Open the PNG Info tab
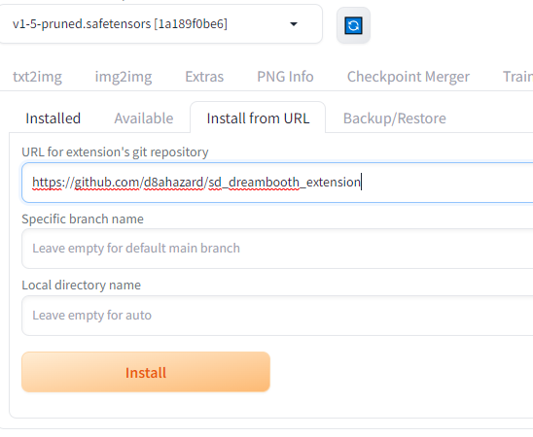This screenshot has height=437, width=533. (285, 77)
